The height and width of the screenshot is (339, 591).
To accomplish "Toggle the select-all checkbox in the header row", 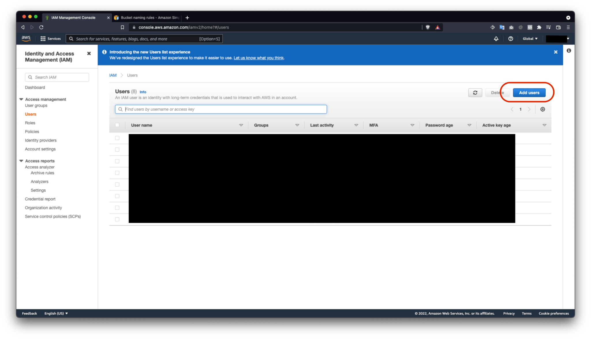I will click(x=117, y=125).
